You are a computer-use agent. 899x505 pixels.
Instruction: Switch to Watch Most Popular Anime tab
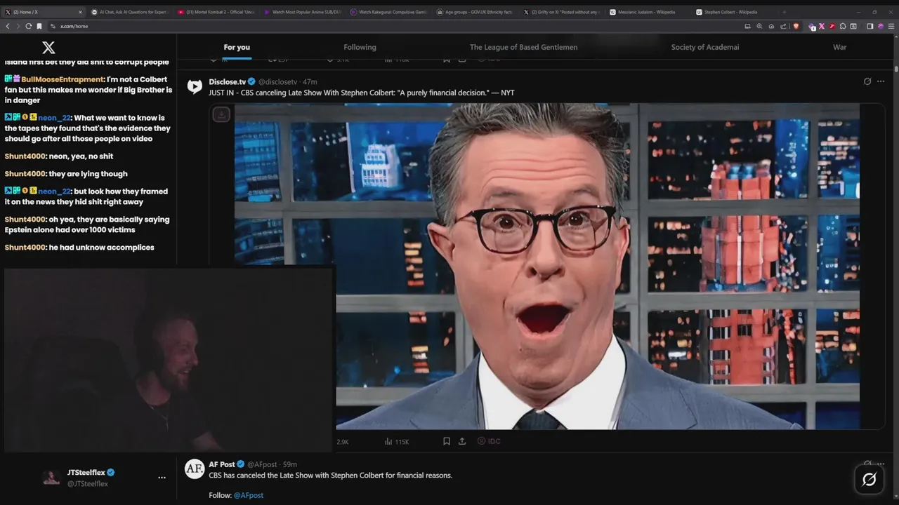click(302, 12)
